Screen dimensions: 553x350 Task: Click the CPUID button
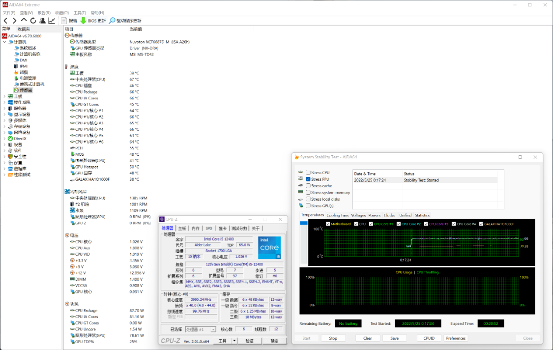pos(429,338)
